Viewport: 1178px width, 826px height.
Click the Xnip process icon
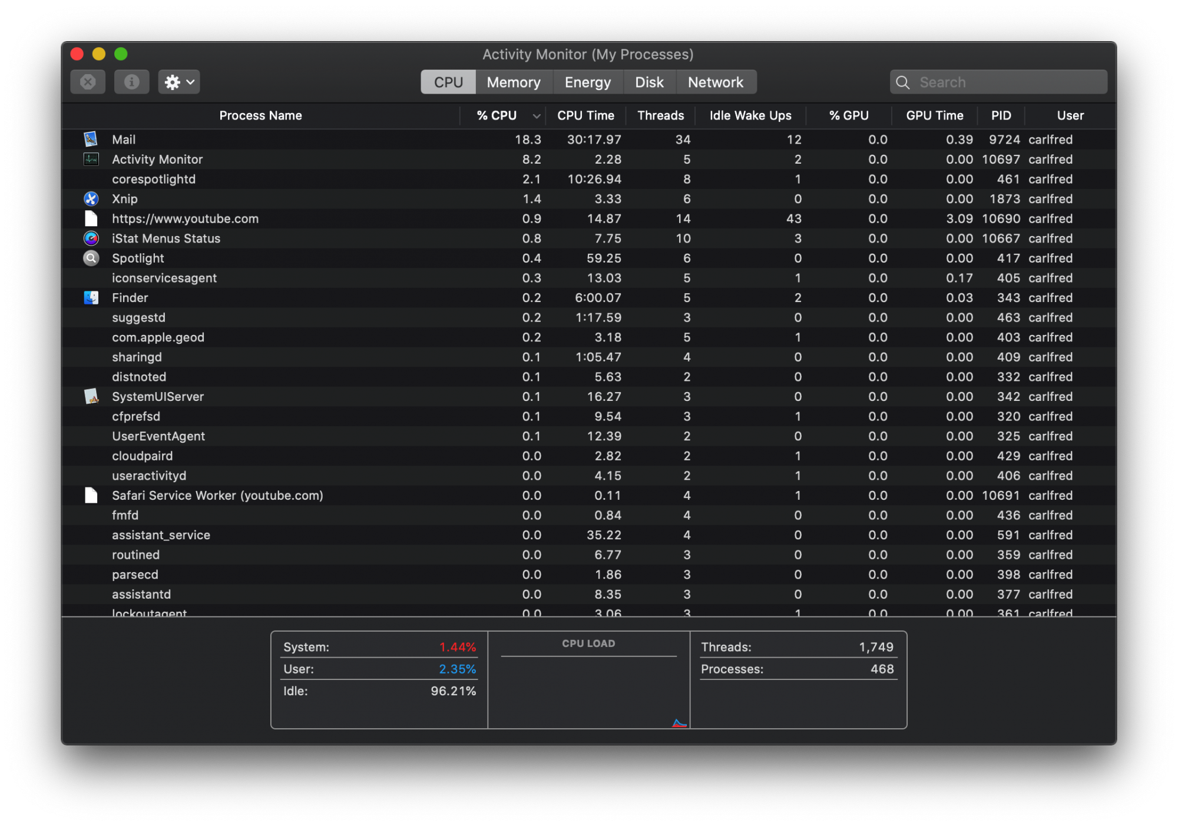coord(91,199)
